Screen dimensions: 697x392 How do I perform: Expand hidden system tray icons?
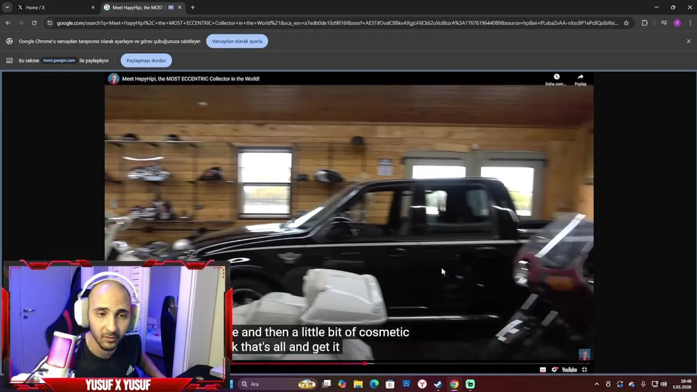click(596, 384)
